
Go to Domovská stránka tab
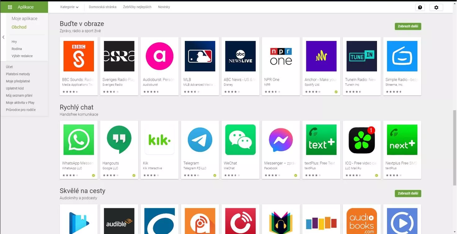coord(103,7)
